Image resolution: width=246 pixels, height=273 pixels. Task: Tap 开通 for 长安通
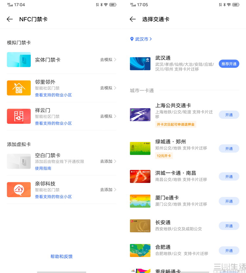(229, 226)
